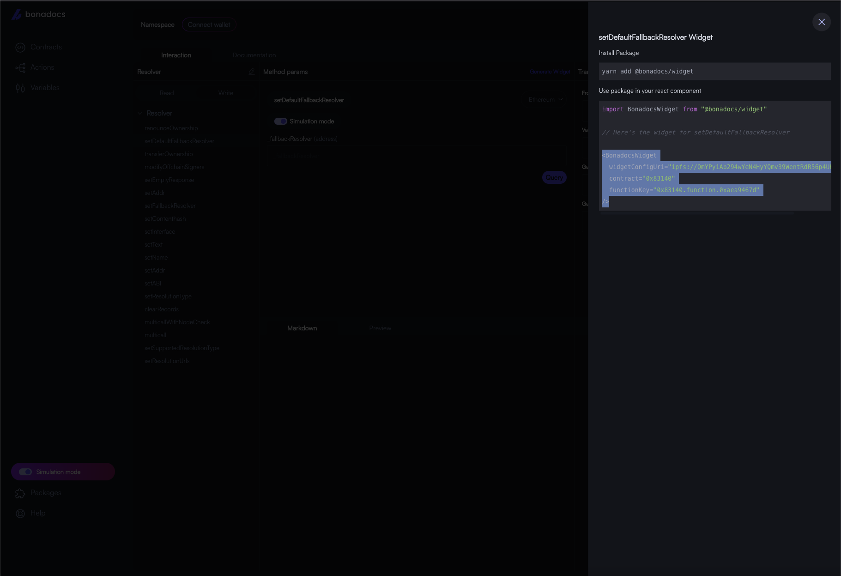
Task: Open the Ethereum network dropdown
Action: (545, 100)
